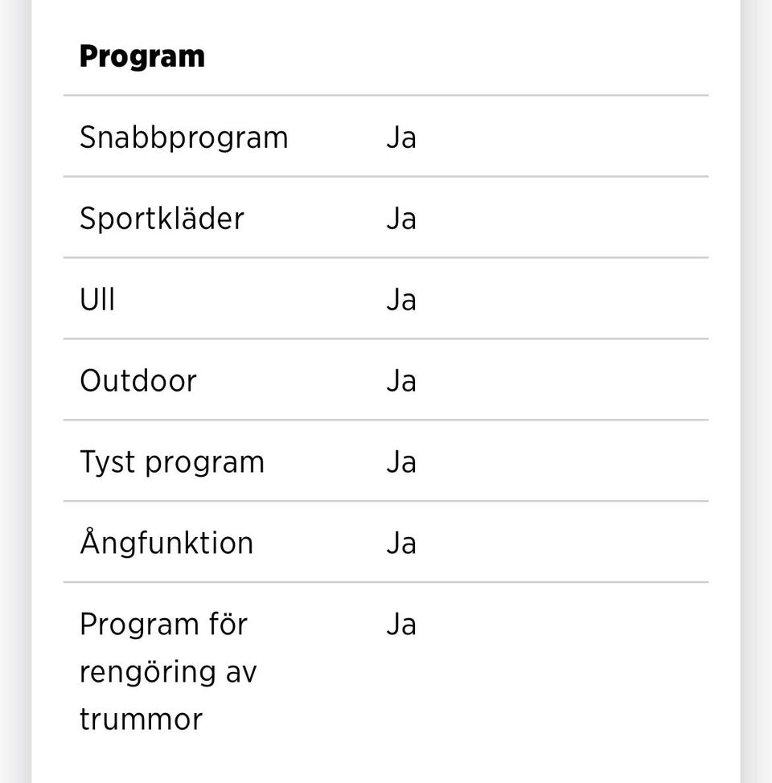This screenshot has width=772, height=783.
Task: Click the 'Program för' text line
Action: click(x=163, y=625)
